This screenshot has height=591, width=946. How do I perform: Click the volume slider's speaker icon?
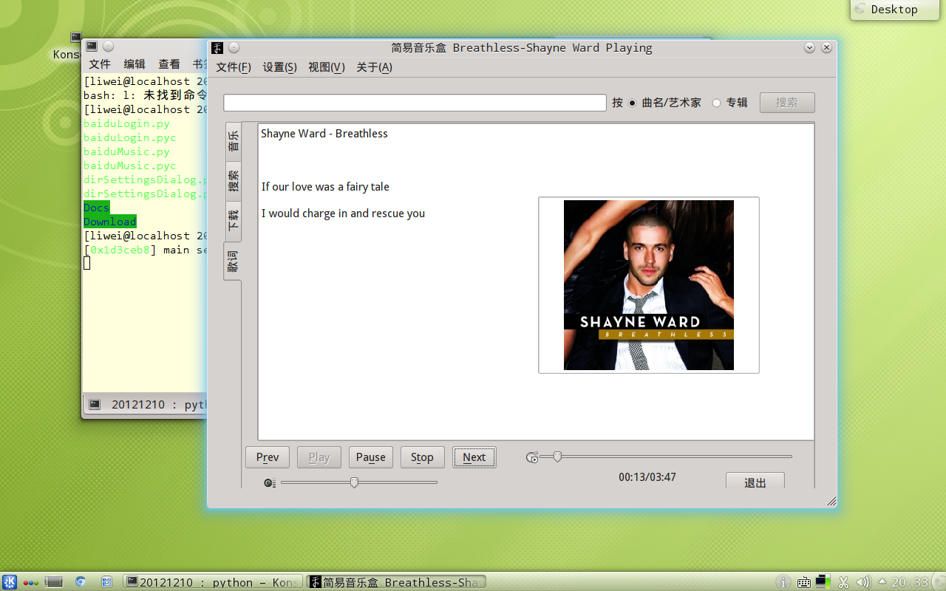(x=270, y=483)
